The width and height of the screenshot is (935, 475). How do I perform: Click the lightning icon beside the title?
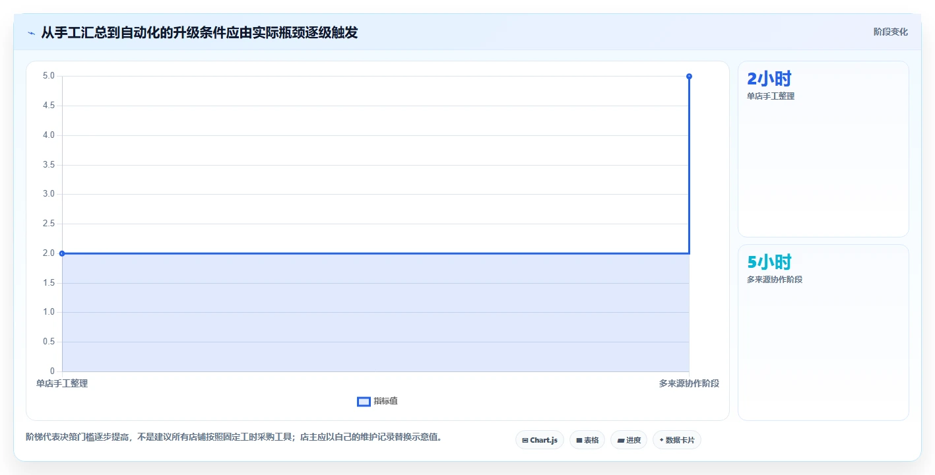(31, 32)
